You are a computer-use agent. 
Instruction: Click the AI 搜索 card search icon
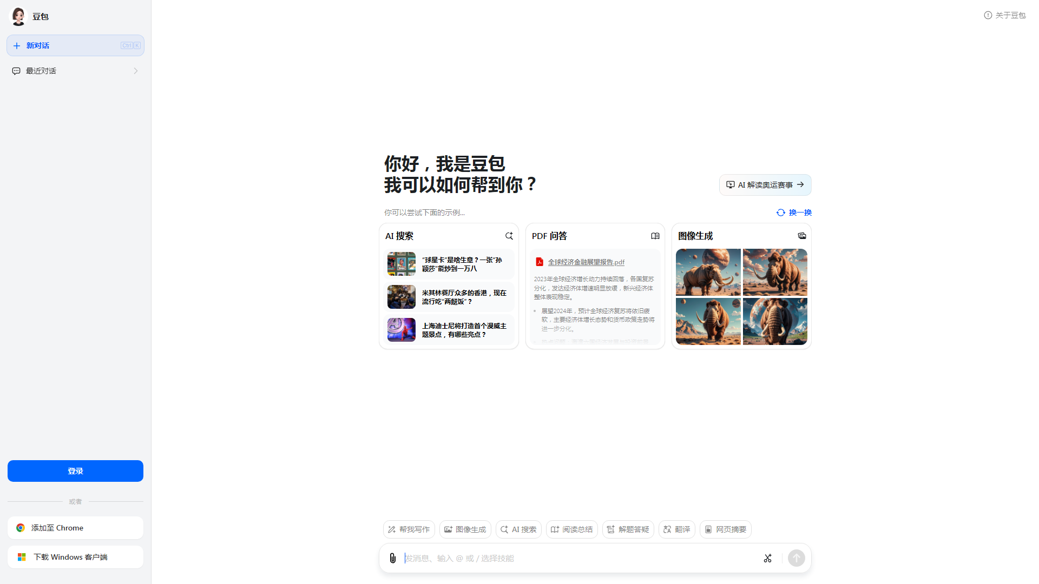[509, 236]
